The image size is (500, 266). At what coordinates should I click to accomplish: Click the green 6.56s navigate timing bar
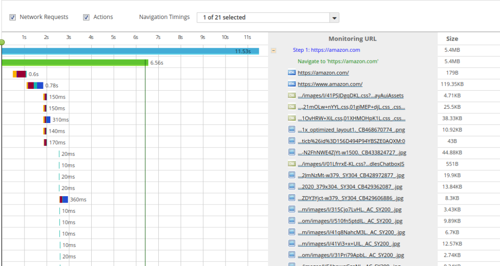(74, 62)
